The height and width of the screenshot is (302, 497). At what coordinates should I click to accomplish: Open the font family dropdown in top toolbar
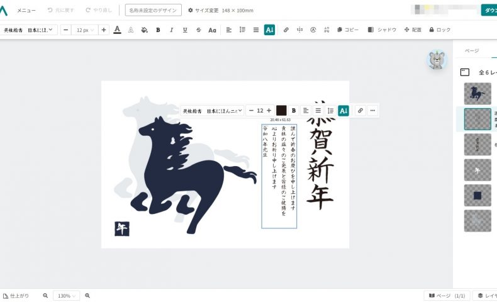pyautogui.click(x=30, y=30)
